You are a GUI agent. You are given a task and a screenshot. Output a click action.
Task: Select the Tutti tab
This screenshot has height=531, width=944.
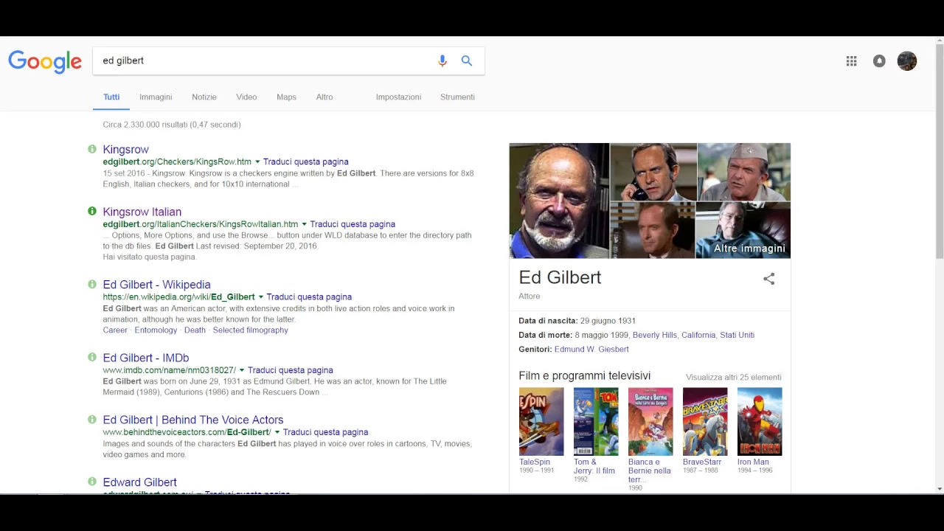click(x=111, y=97)
